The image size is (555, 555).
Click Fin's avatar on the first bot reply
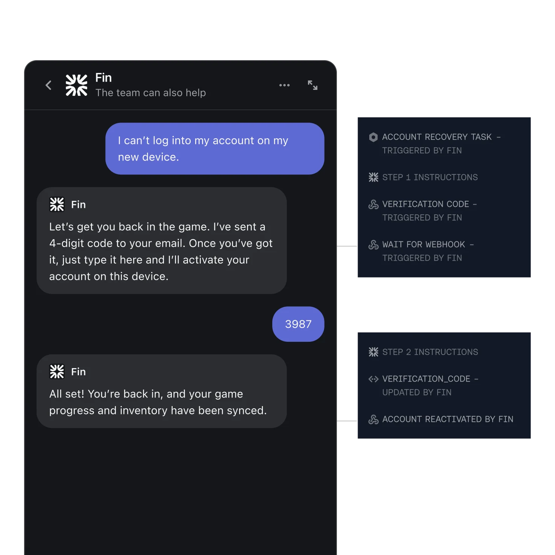point(57,204)
